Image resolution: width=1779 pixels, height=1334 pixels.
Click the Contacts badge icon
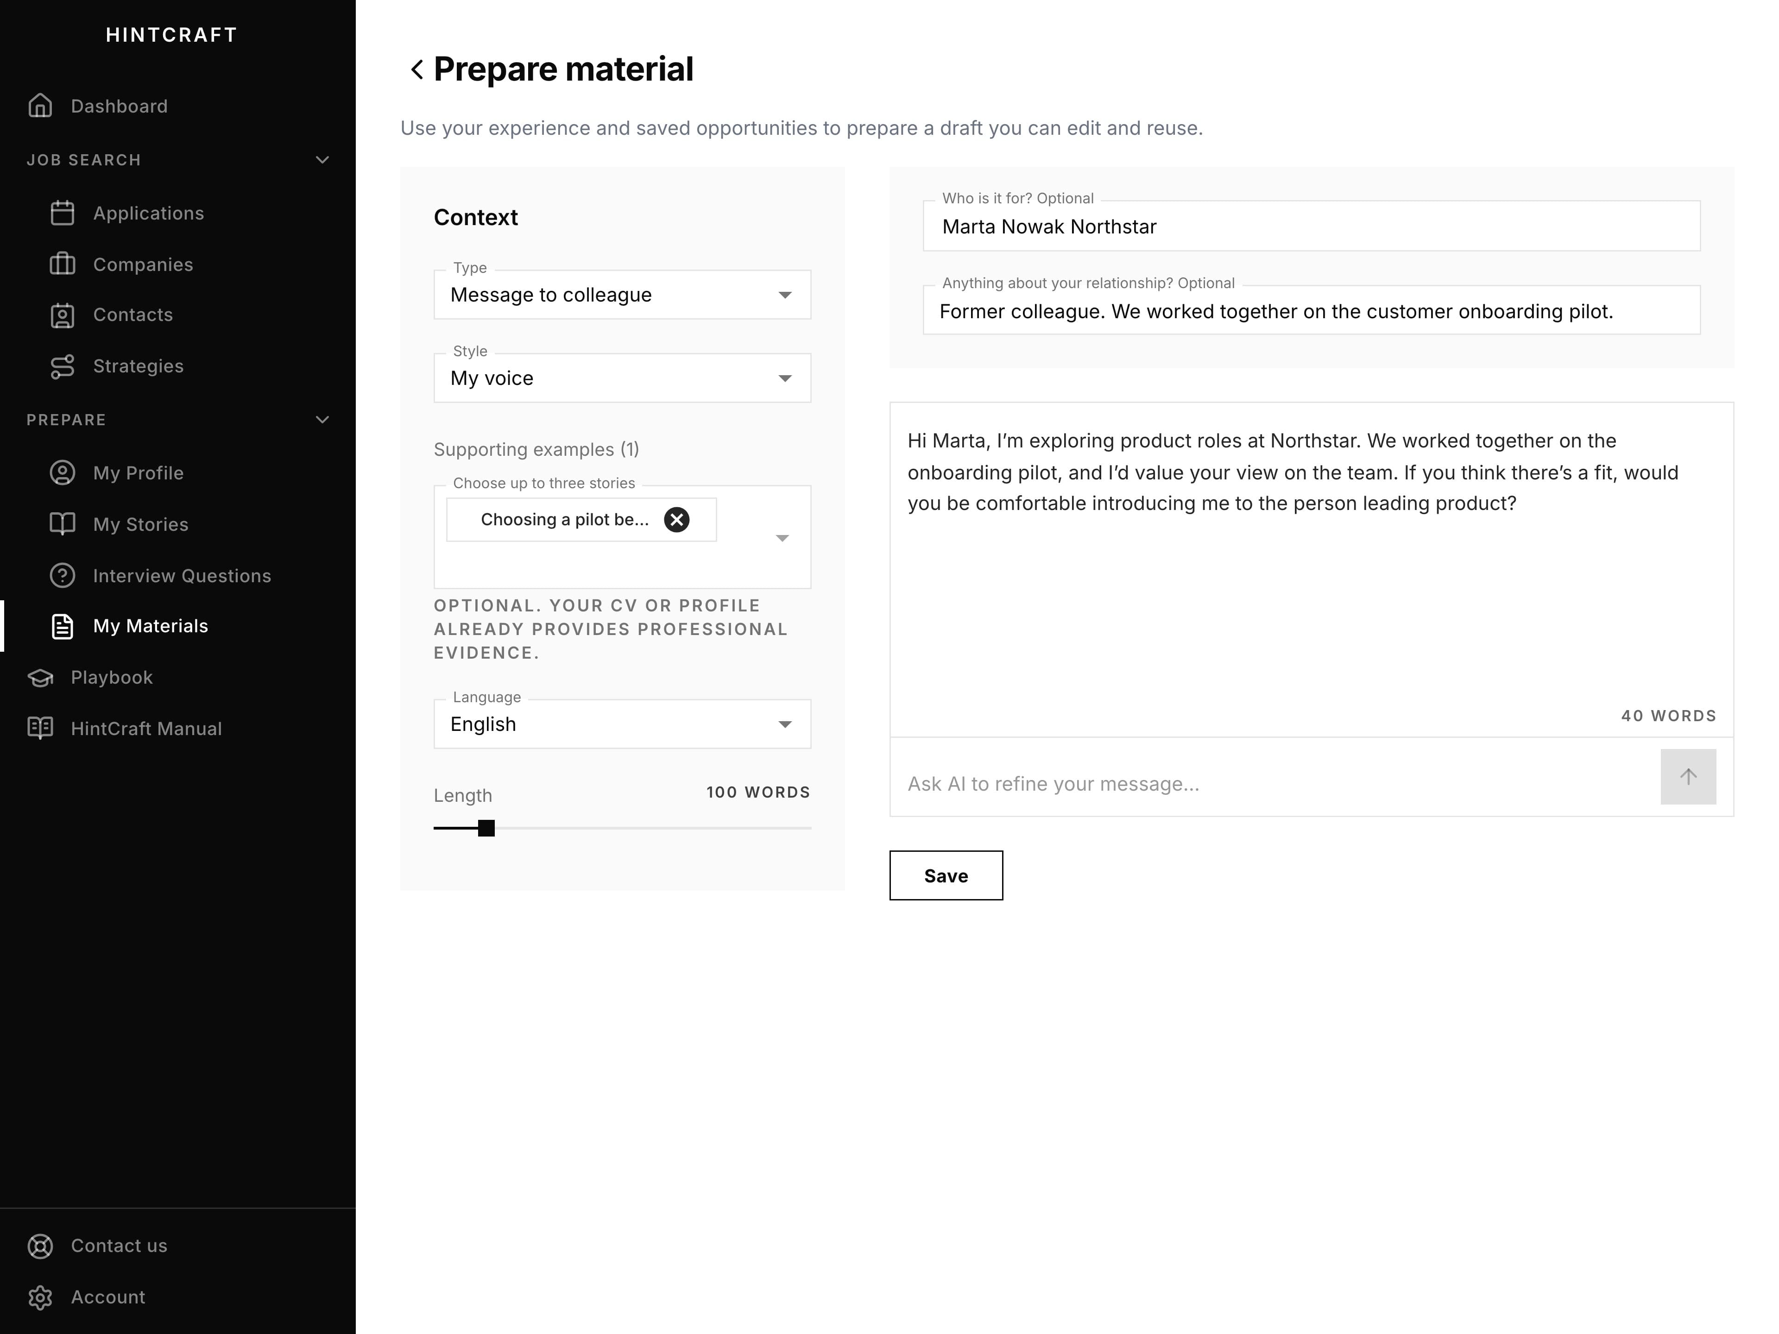coord(62,315)
